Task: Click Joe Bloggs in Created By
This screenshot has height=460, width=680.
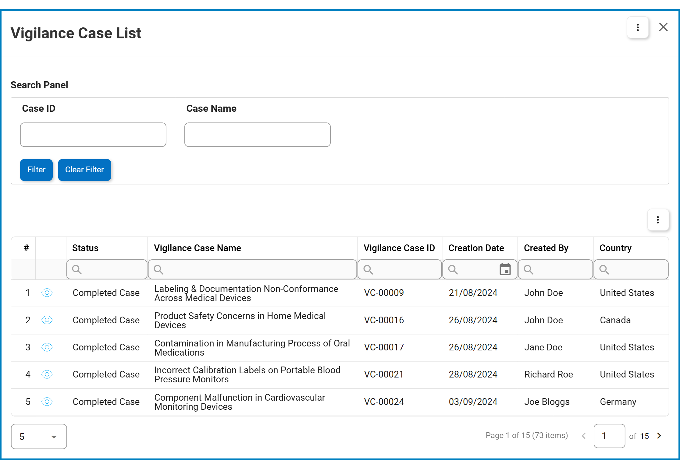Action: [x=547, y=402]
